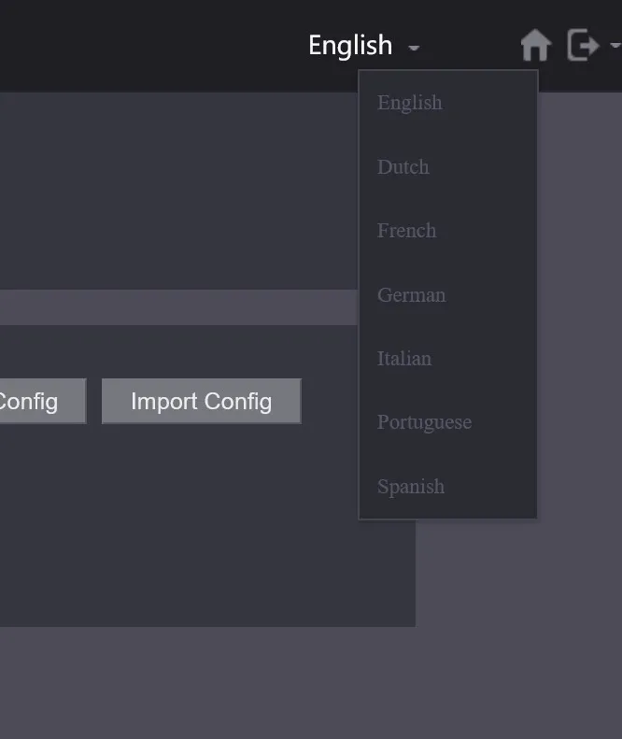Viewport: 622px width, 739px height.
Task: Open the English language selector in header
Action: [350, 46]
